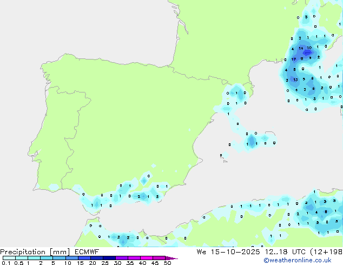343x265 pixels.
Task: Click the legend swatch between 0.1 and 0.5
Action: [x=9, y=258]
